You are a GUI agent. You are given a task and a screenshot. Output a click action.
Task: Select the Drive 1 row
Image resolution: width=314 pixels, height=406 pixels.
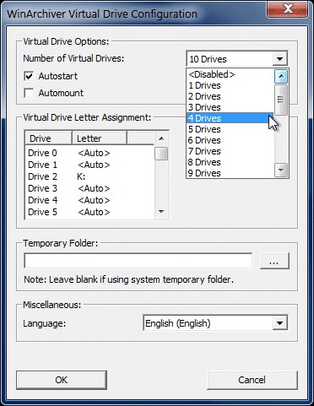(89, 165)
